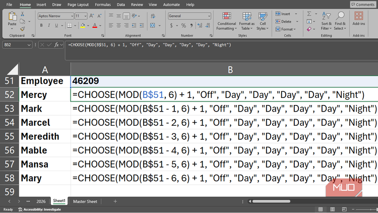Switch to Page Layout view icon
Screen dimensions: 378x213
coord(333,209)
